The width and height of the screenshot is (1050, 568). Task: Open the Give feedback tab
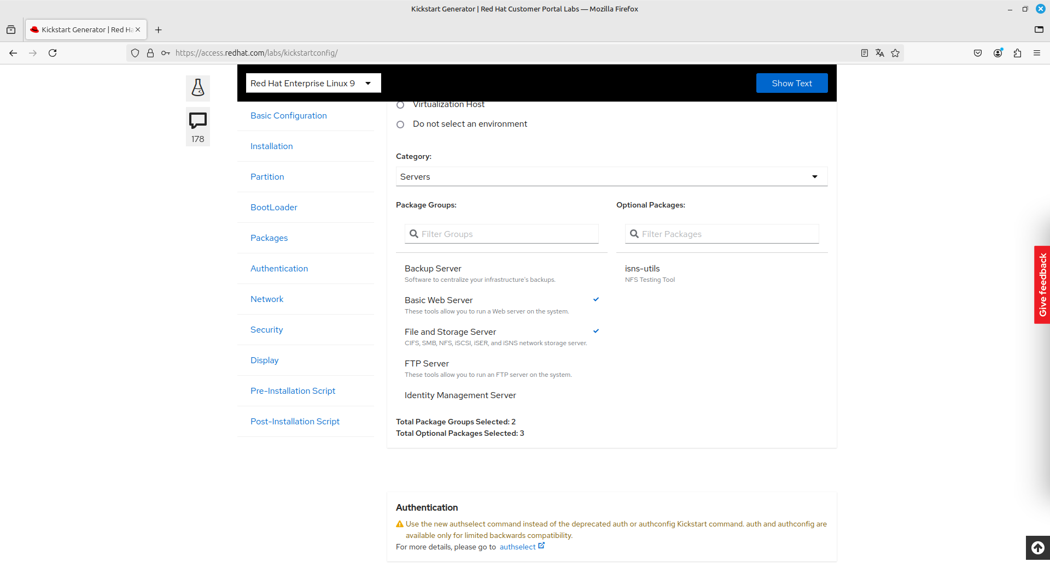point(1042,285)
